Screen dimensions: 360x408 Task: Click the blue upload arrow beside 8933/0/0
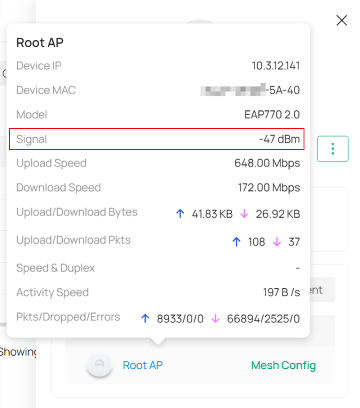coord(145,318)
